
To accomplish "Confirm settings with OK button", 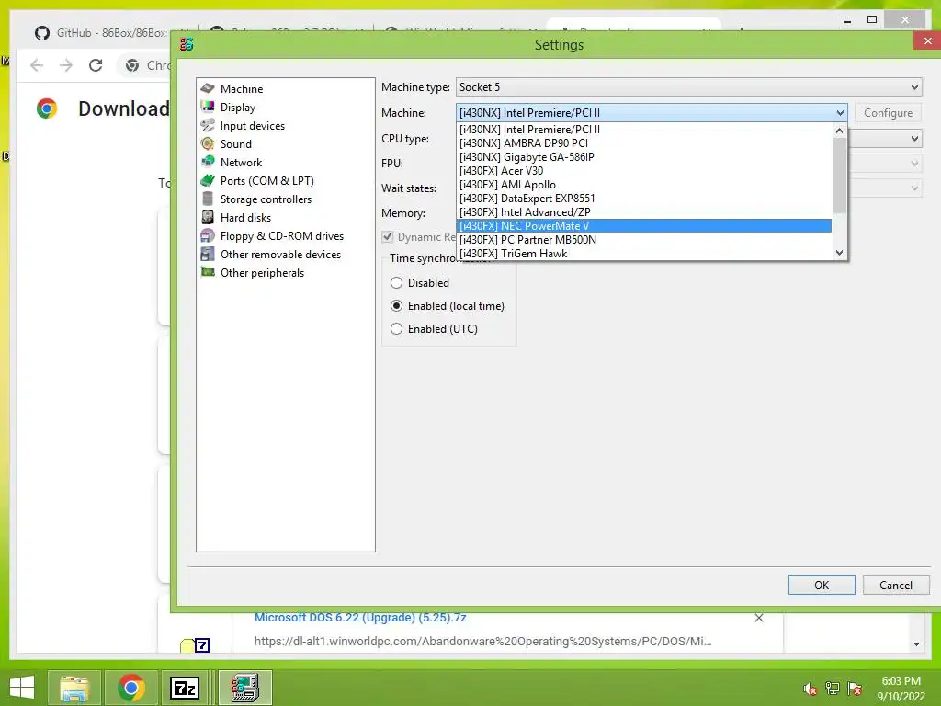I will click(x=822, y=586).
